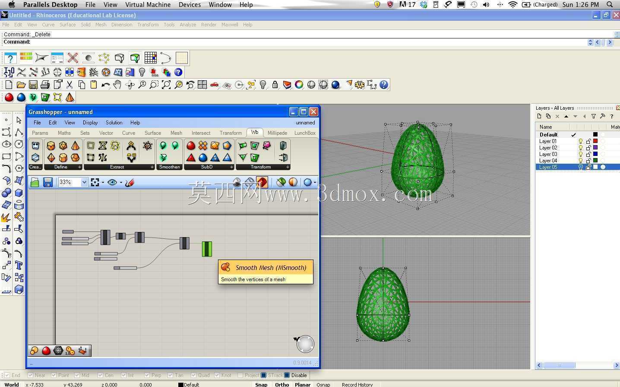Screen dimensions: 620x387
Task: Switch to the Params tab in Grasshopper
Action: [x=40, y=133]
